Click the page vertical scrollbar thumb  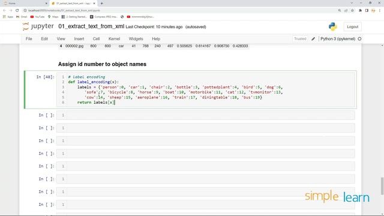click(x=382, y=185)
